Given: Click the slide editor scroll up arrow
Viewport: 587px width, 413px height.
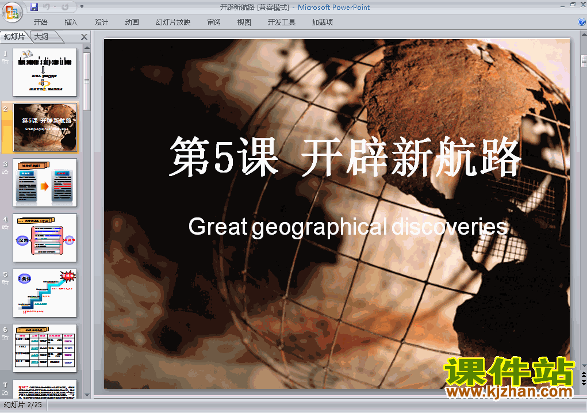Looking at the screenshot, I should click(x=584, y=35).
